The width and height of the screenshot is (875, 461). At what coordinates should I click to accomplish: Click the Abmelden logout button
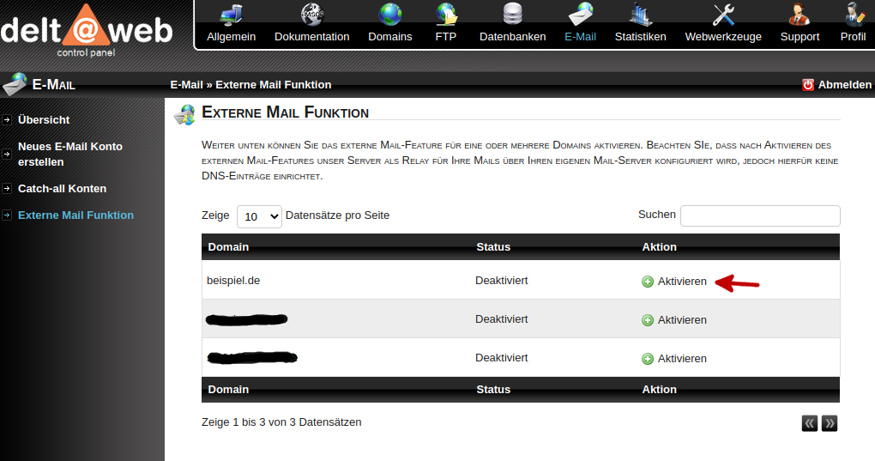(836, 85)
